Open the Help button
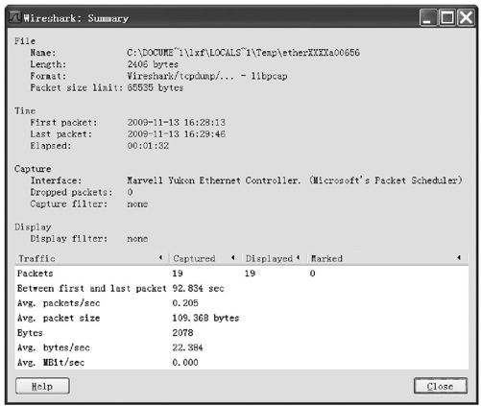The image size is (481, 406). coord(42,386)
